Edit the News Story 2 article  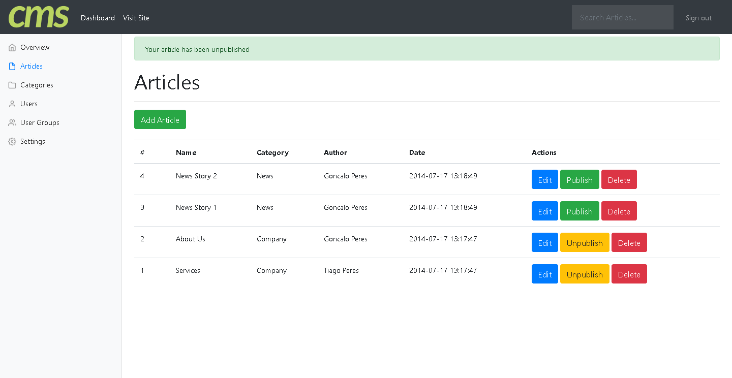coord(544,180)
